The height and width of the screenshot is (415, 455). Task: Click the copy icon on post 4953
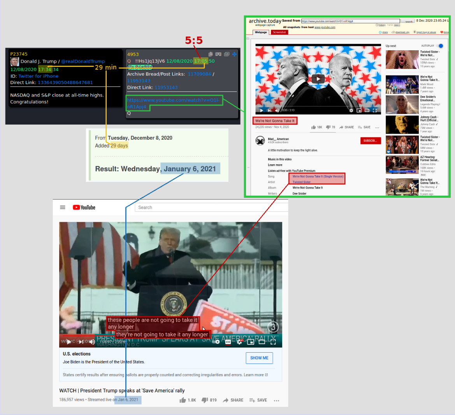(x=211, y=54)
